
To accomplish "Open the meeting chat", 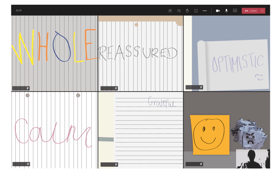I will tap(179, 11).
